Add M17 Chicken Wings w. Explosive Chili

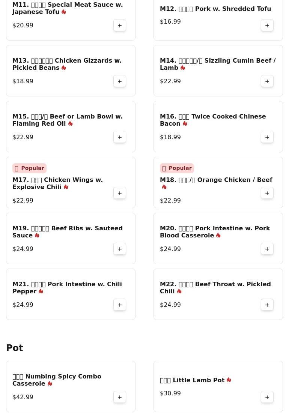coord(120,193)
